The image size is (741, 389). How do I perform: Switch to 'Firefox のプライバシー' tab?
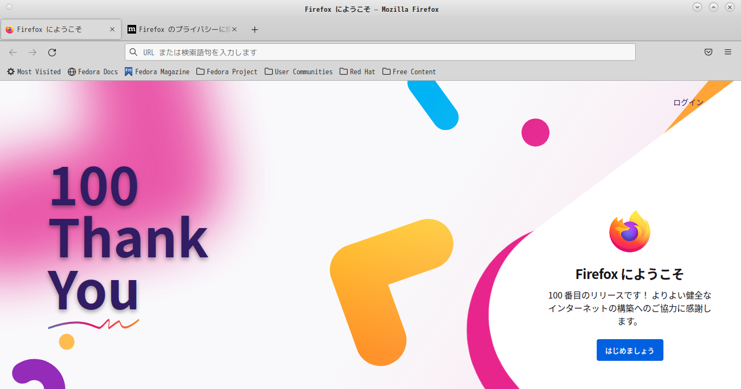[183, 29]
